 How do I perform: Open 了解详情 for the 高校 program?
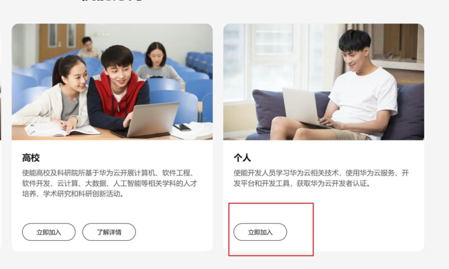(109, 232)
